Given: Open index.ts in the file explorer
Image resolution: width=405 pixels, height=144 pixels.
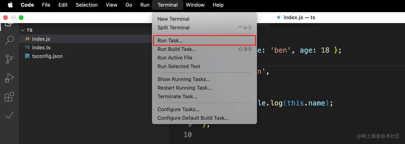Looking at the screenshot, I should 41,47.
